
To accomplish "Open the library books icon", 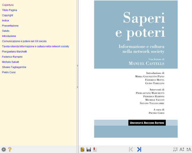I will coord(82,149).
